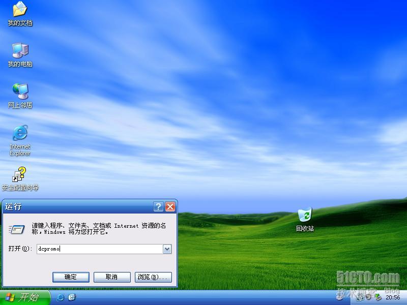Focus the 打开 input field containing dcpromo
This screenshot has height=305, width=407.
[x=100, y=249]
